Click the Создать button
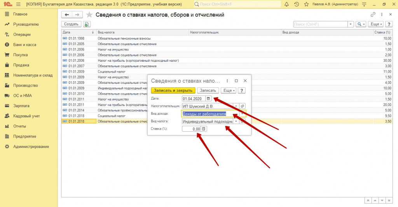Viewport: 398px width, 207px height. 71,24
